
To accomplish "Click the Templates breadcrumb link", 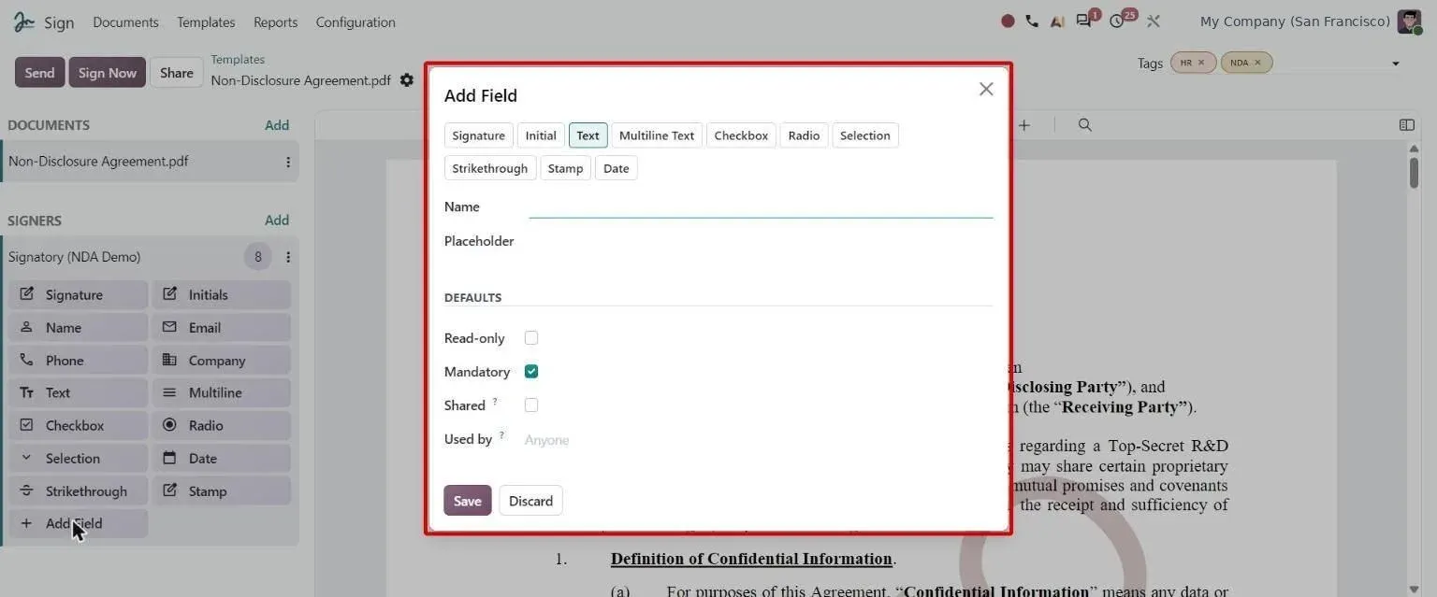I will tap(238, 60).
